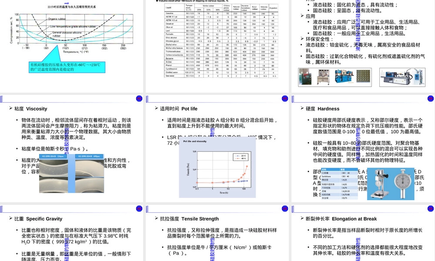
Task: Select the bullet starting '抗拉强度，又称拉伸强度'
Action: 222,233
